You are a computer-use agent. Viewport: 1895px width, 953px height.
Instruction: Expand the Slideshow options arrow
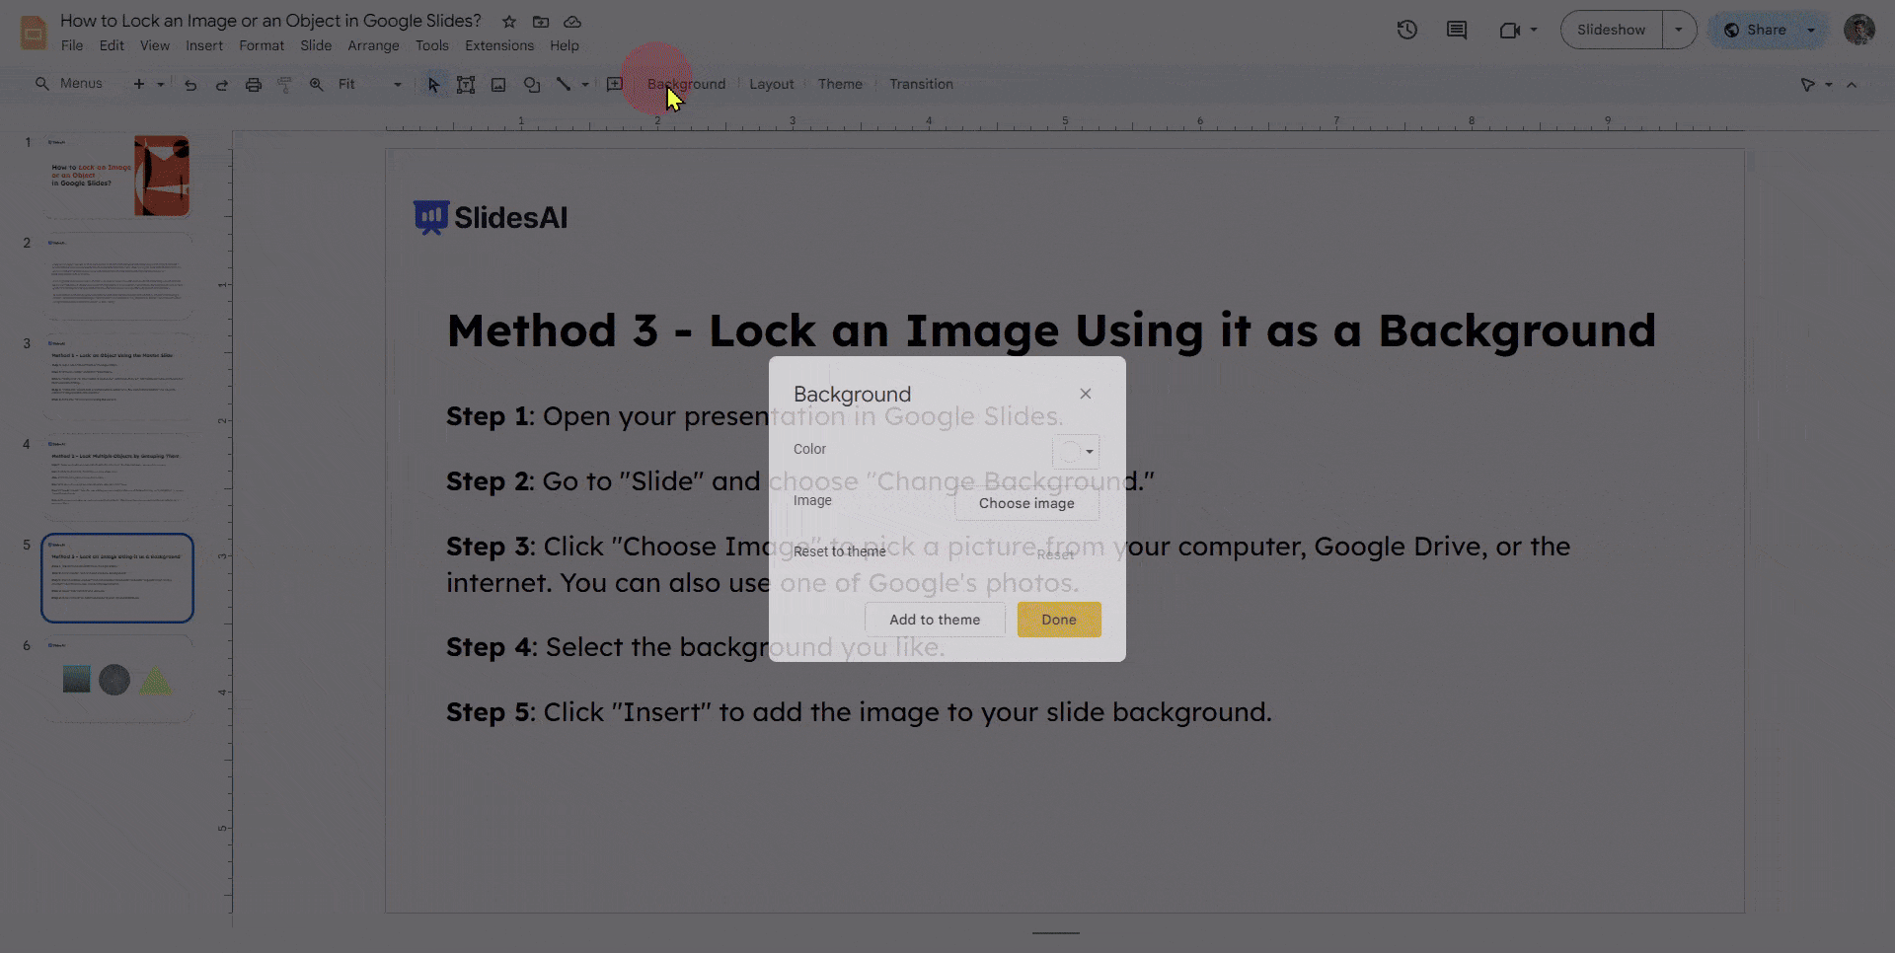click(1678, 30)
